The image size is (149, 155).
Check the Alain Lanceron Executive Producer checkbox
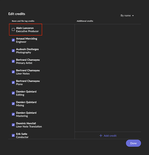click(13, 29)
